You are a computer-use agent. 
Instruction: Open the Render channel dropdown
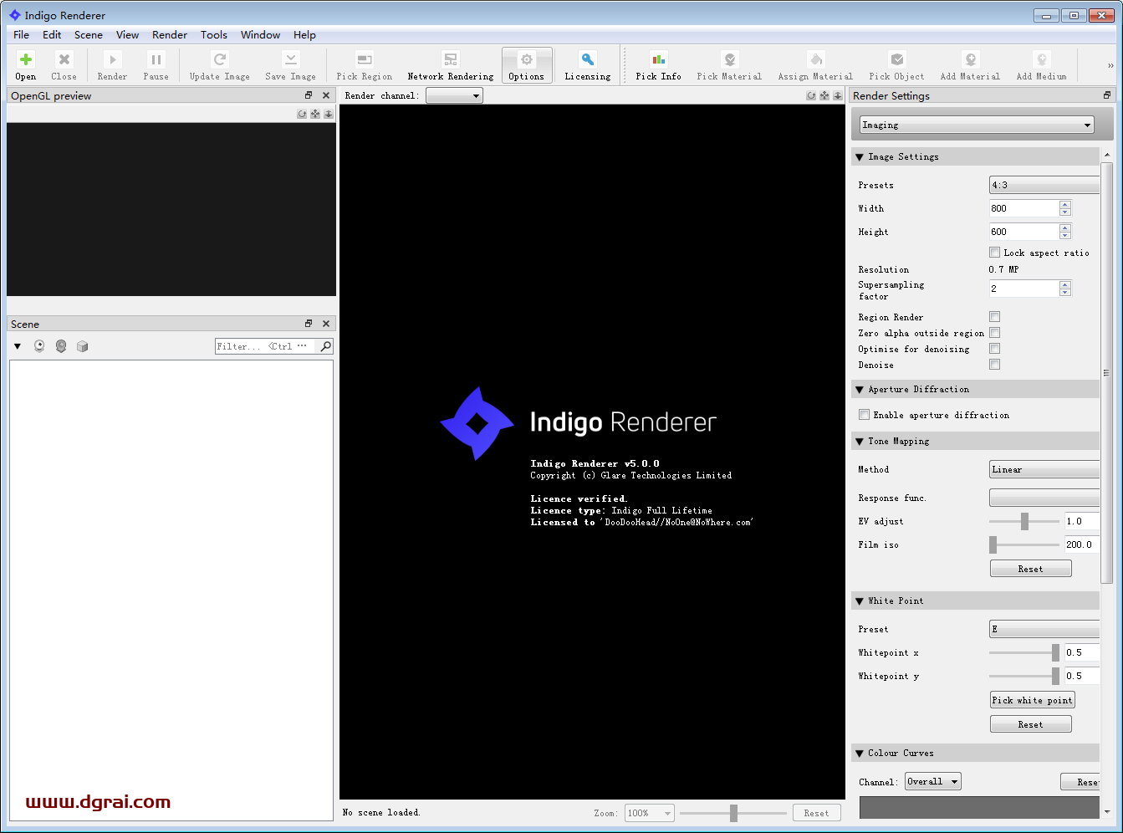(454, 95)
